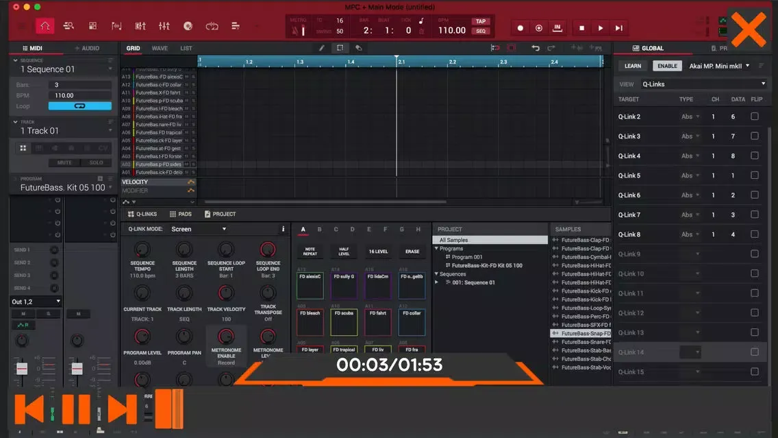Collapse the Programs tree node
This screenshot has width=778, height=438.
pos(437,248)
